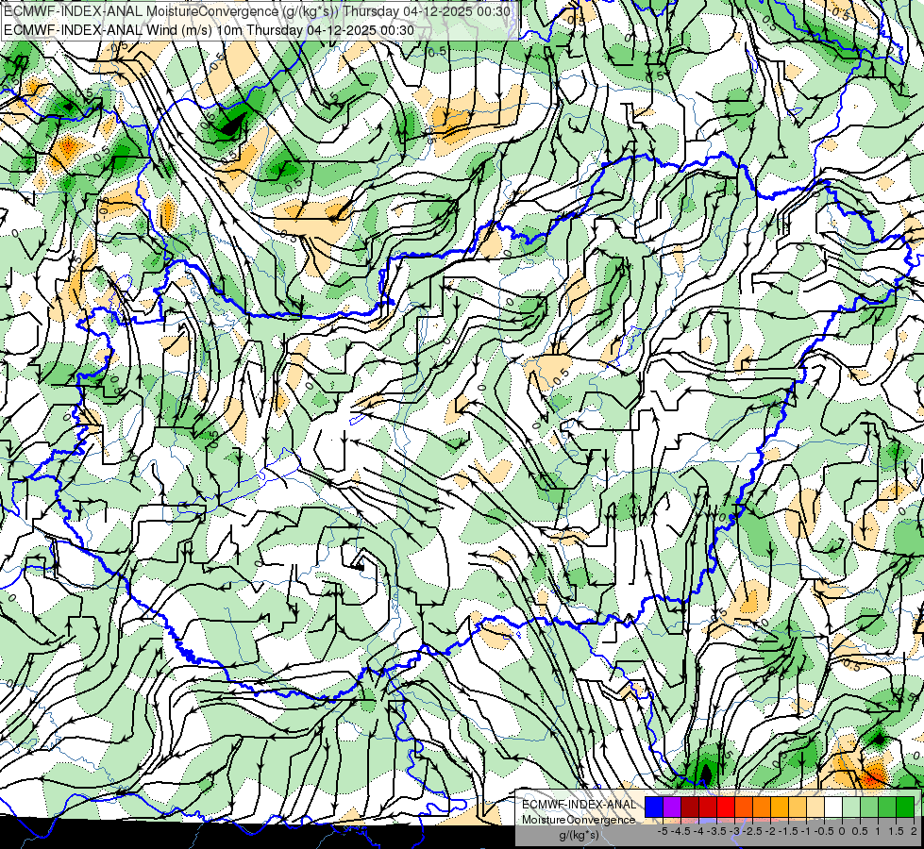Screen dimensions: 924x849
Task: Click the 'MoistureConvergence' label in the legend
Action: click(x=579, y=820)
